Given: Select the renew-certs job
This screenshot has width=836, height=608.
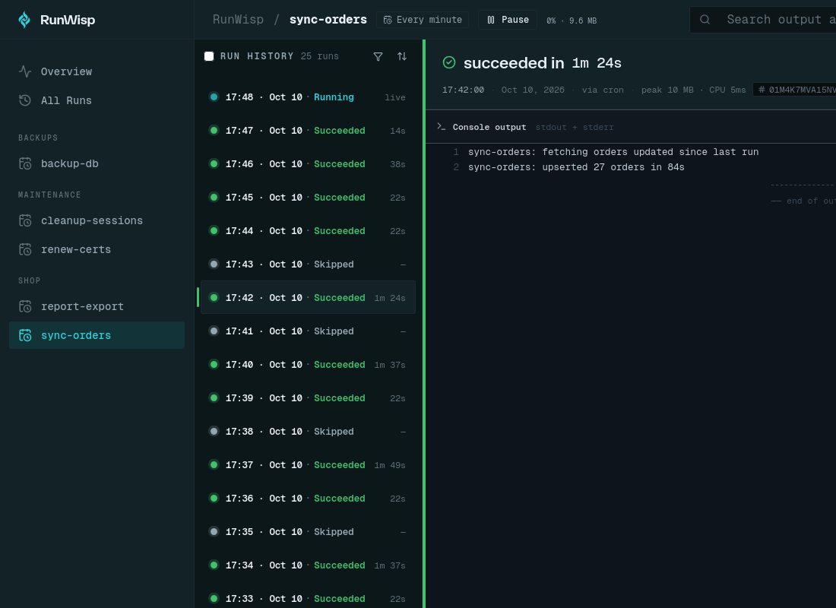Looking at the screenshot, I should click(97, 249).
